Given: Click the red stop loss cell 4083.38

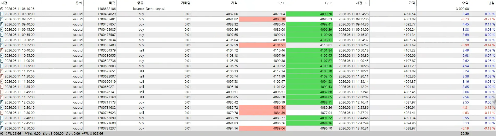Looking at the screenshot, I should (x=262, y=19).
